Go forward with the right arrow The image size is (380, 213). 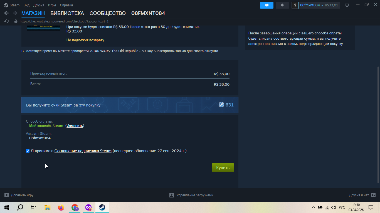click(x=15, y=13)
